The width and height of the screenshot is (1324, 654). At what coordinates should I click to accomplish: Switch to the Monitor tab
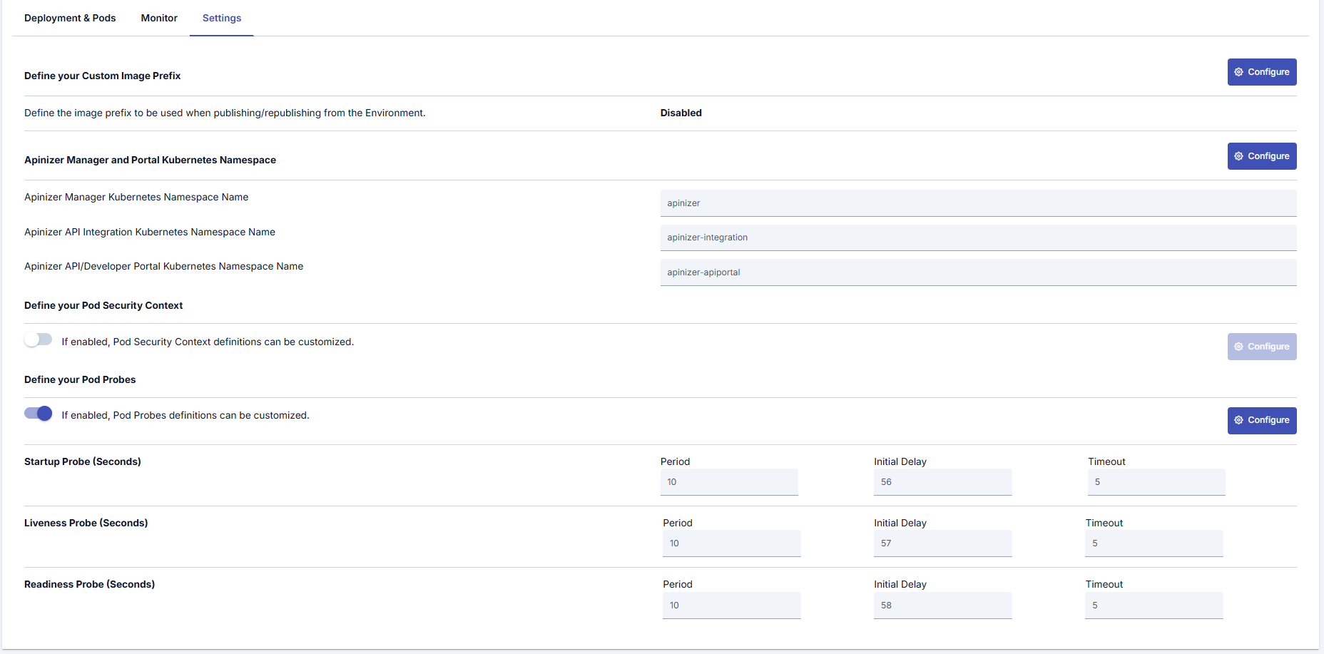[x=159, y=18]
